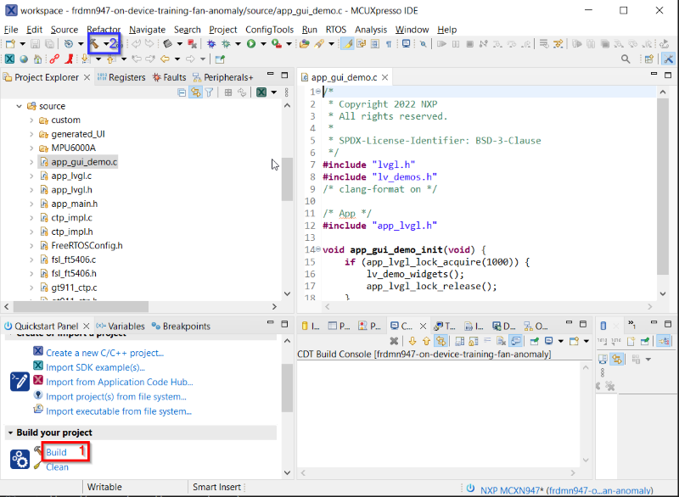Expand the MPU6000A folder

pos(31,148)
